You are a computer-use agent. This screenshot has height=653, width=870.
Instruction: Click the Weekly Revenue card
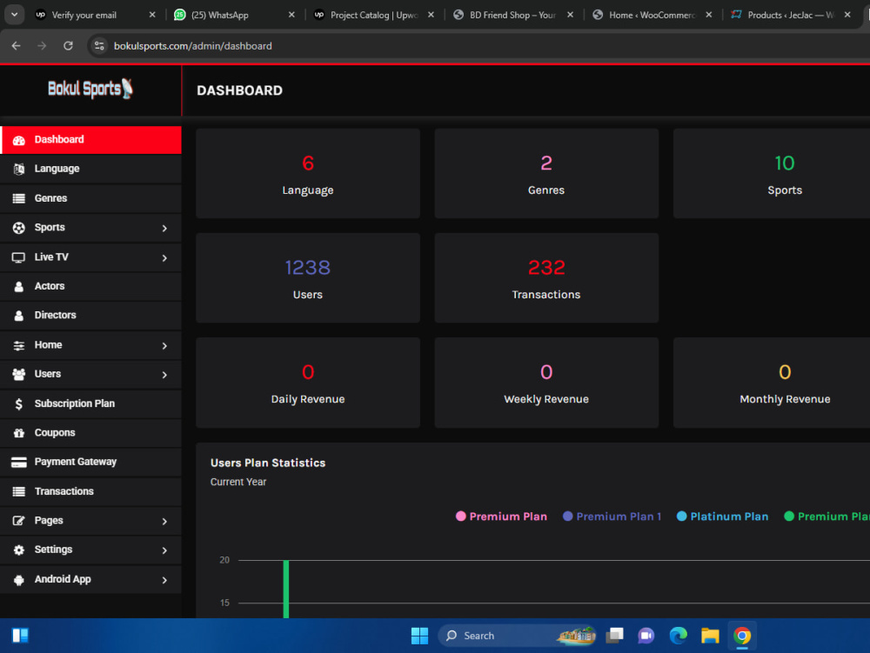546,383
